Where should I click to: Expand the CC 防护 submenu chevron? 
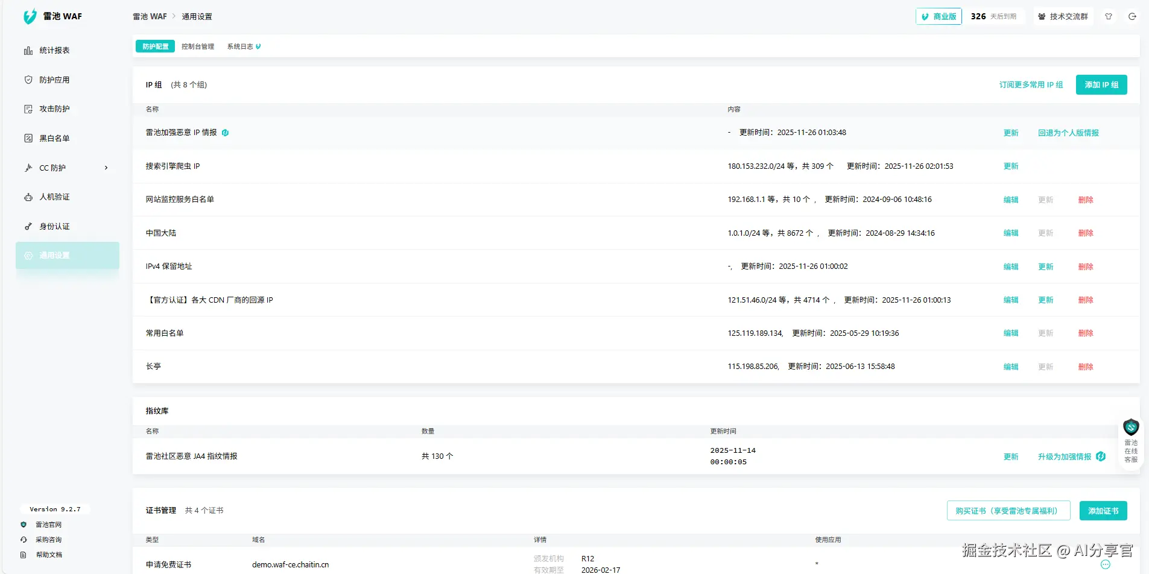click(106, 168)
